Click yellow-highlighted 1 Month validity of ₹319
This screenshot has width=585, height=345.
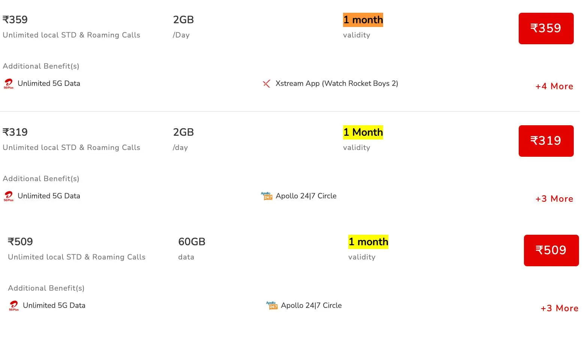click(363, 132)
